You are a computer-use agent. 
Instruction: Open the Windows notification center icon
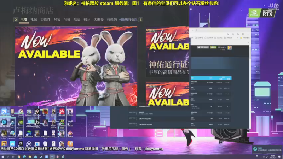(279, 157)
